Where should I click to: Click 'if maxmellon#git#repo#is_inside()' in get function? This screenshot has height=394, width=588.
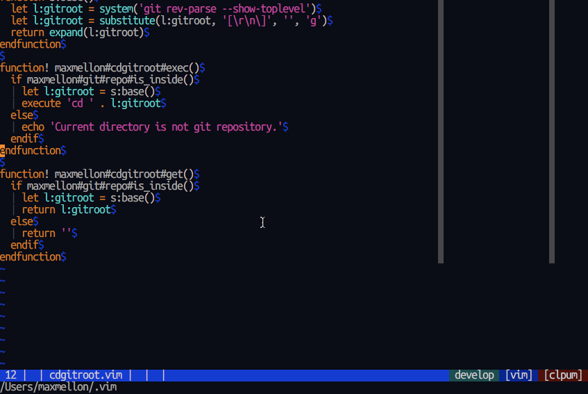coord(102,186)
